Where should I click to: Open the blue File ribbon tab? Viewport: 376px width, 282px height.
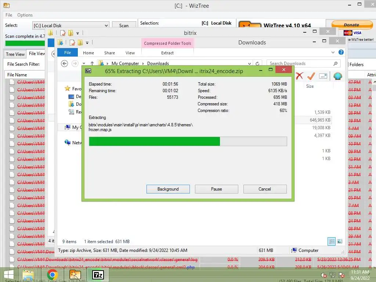click(68, 53)
